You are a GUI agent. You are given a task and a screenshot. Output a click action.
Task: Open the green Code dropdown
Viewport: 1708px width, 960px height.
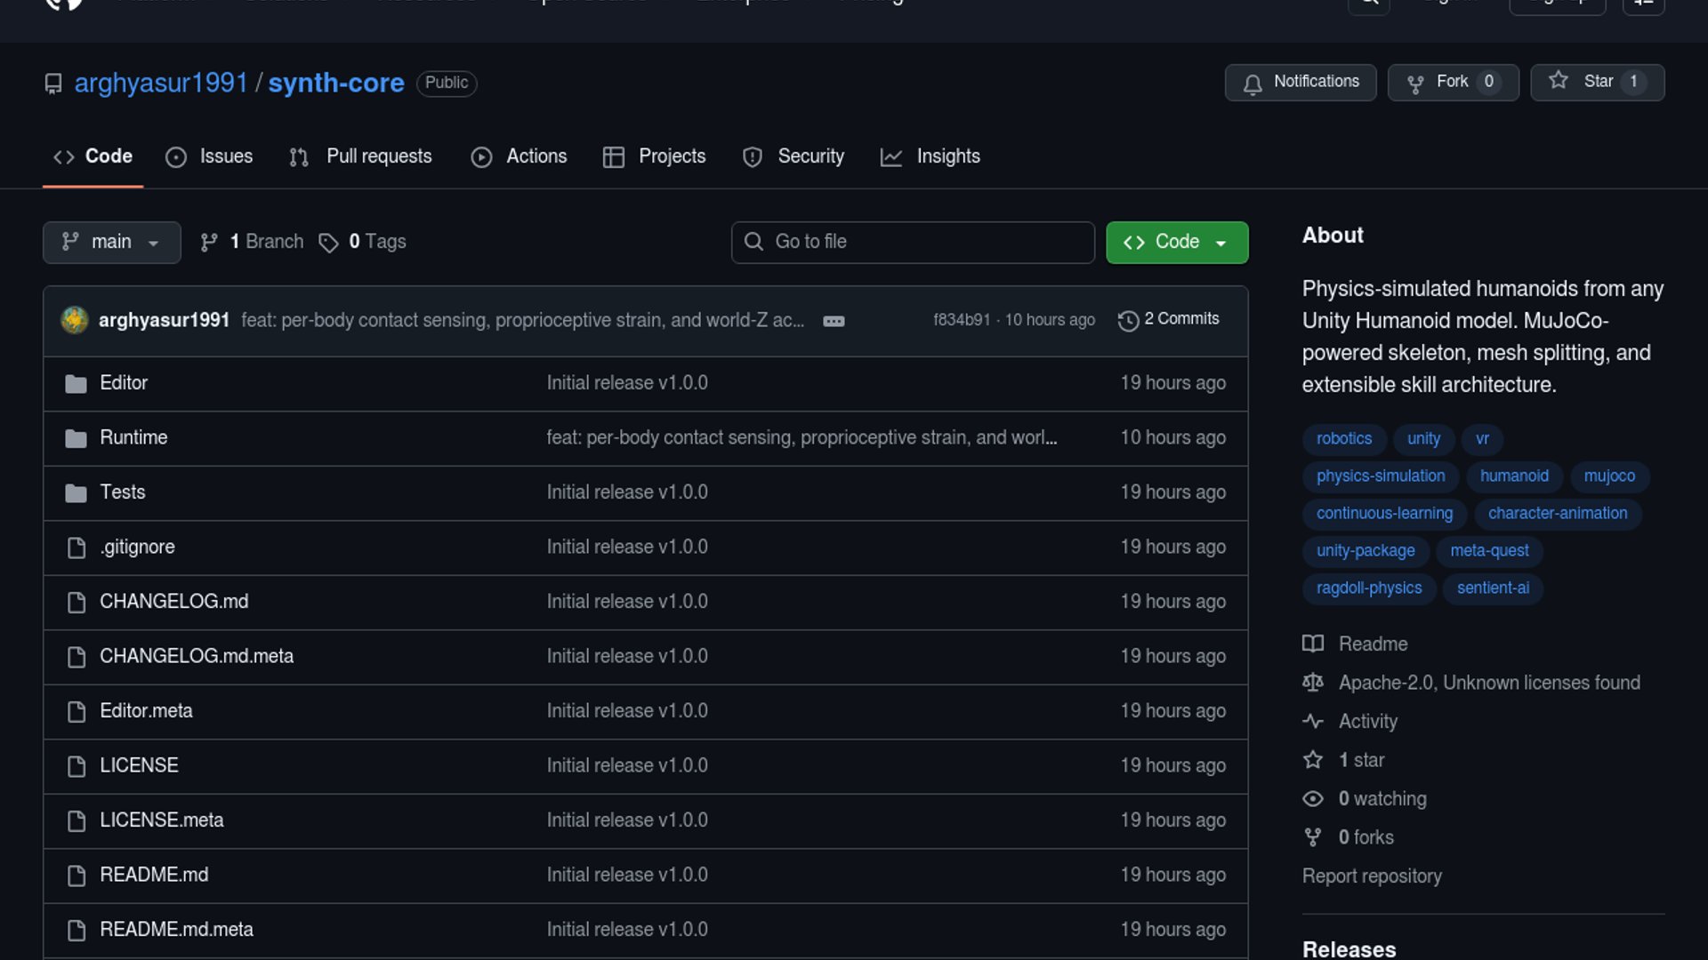pos(1176,242)
